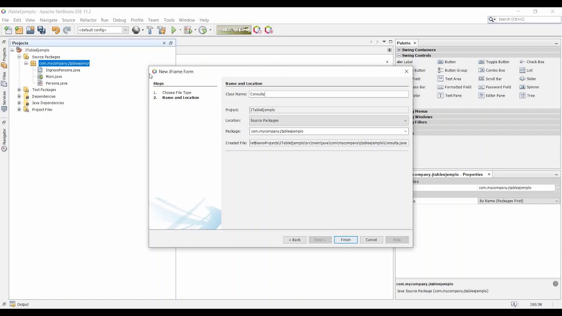Close the Projects panel tab
562x316 pixels.
pos(164,43)
